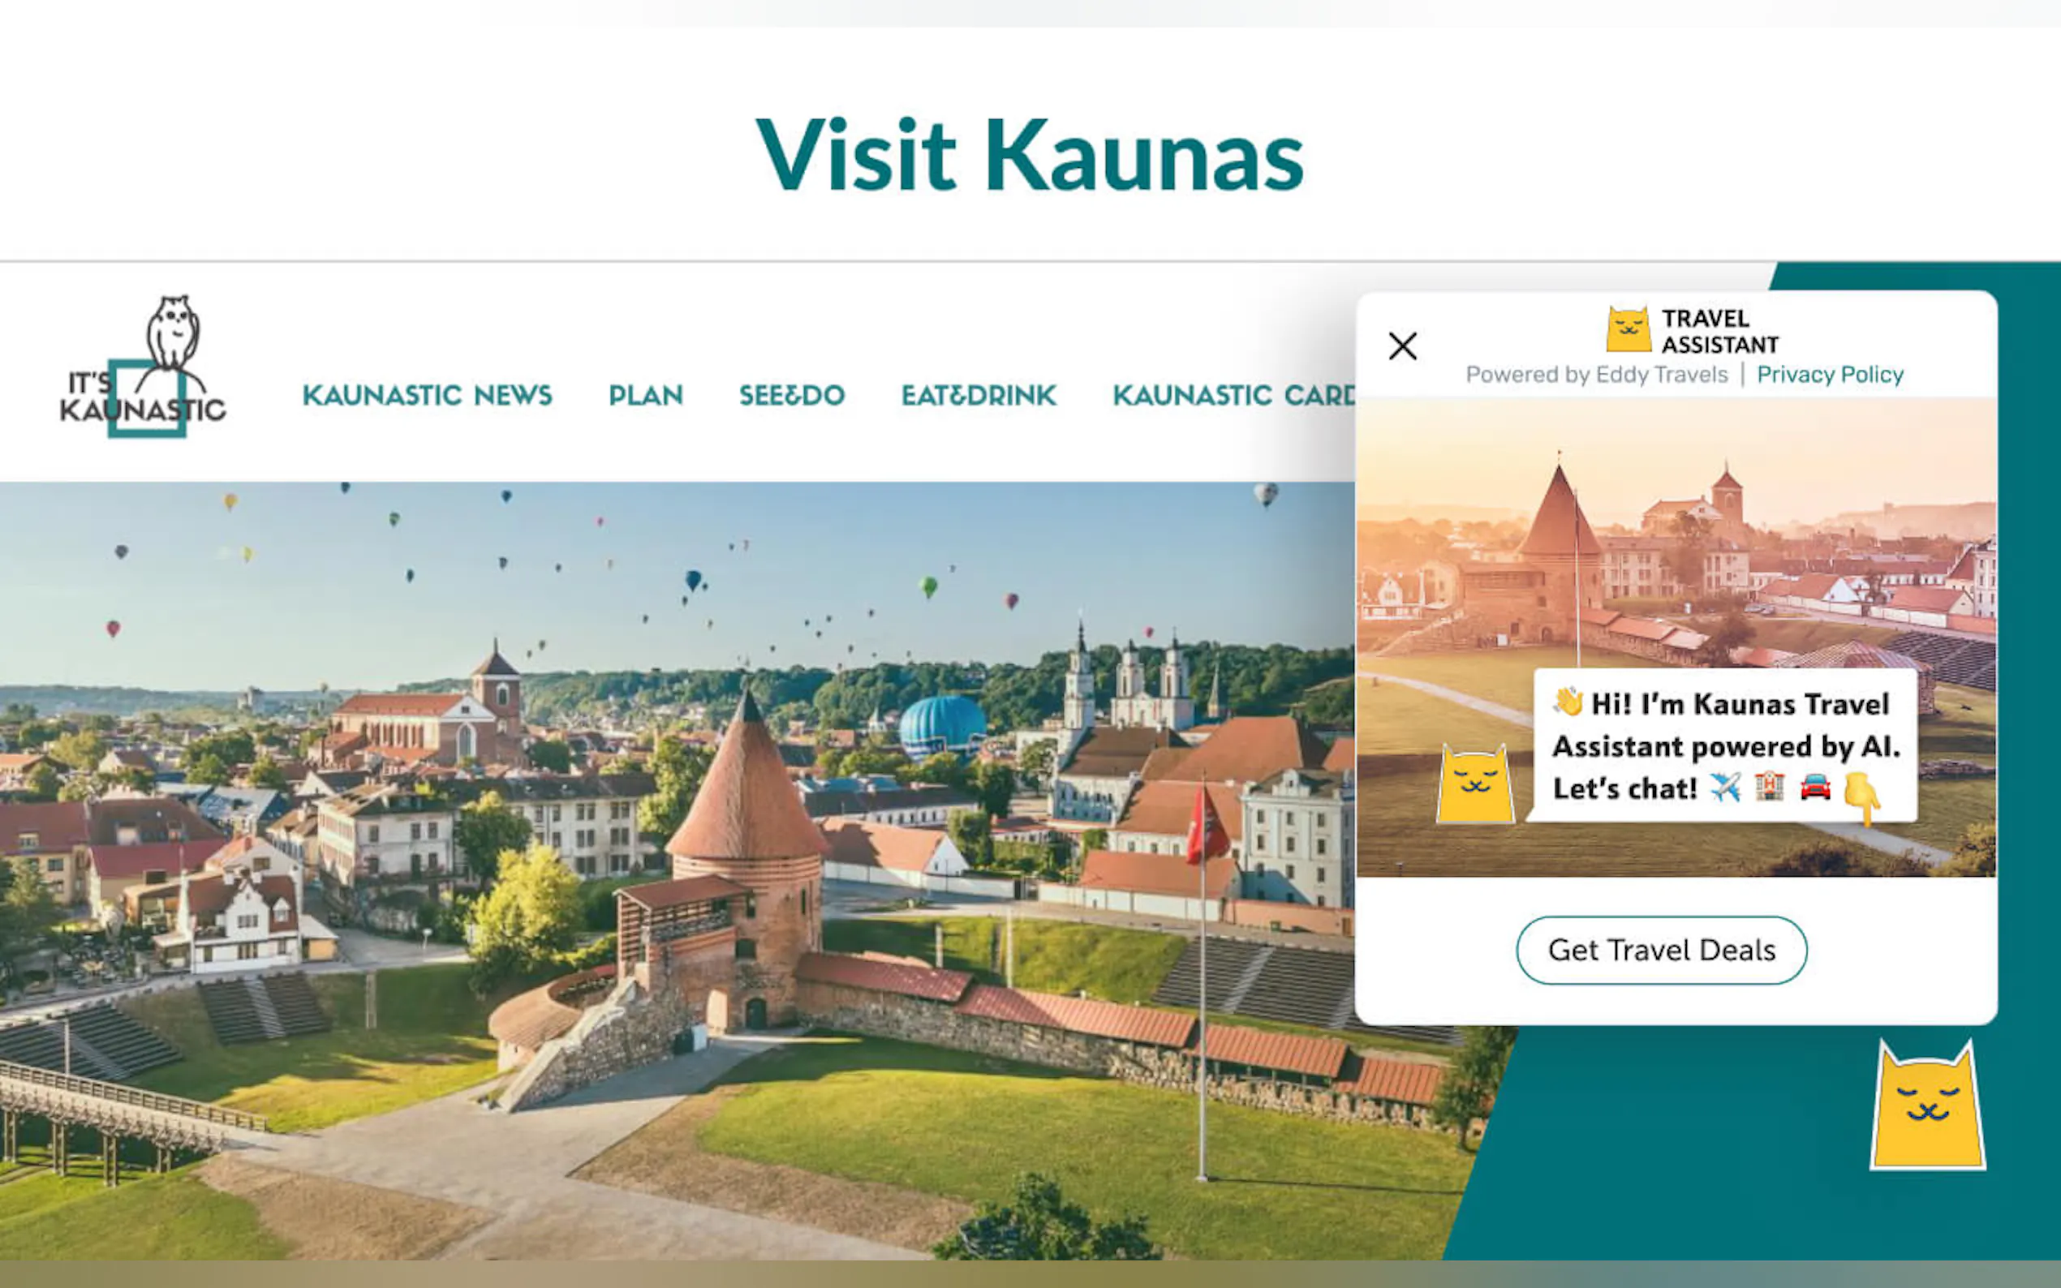Click the Get Travel Deals button
This screenshot has height=1288, width=2061.
click(1662, 950)
